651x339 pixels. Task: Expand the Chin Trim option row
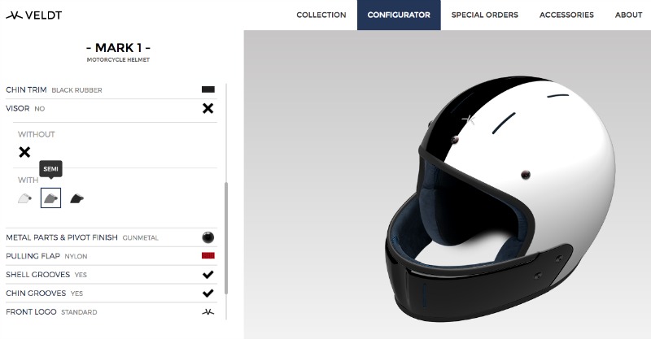point(111,89)
